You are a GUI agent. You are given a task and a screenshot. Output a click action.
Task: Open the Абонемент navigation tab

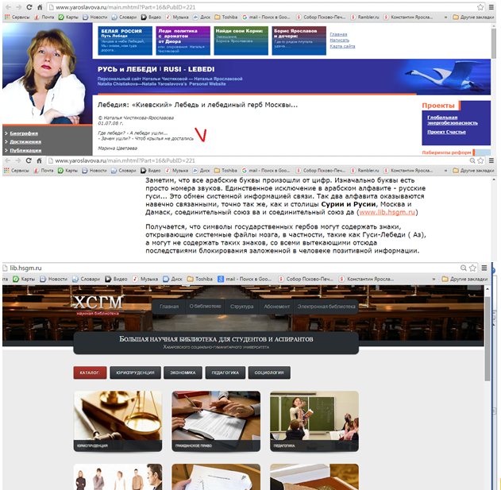276,307
